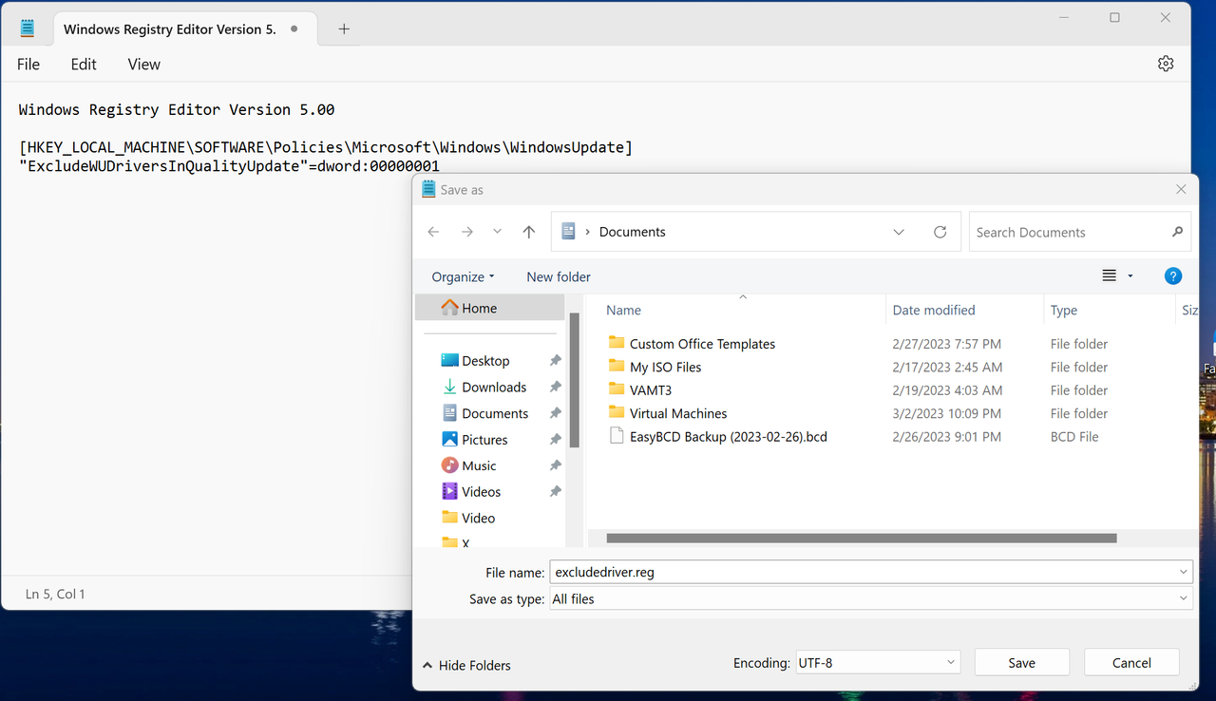Screen dimensions: 1216x701
Task: Switch to the Windows Registry Editor tab
Action: (169, 28)
